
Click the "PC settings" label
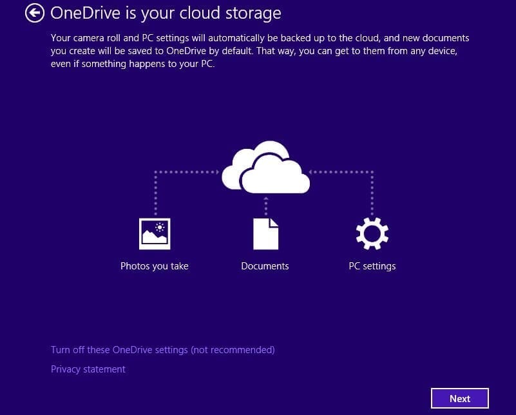(372, 266)
